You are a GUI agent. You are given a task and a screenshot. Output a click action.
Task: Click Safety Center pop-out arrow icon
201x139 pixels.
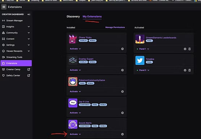coord(29,75)
